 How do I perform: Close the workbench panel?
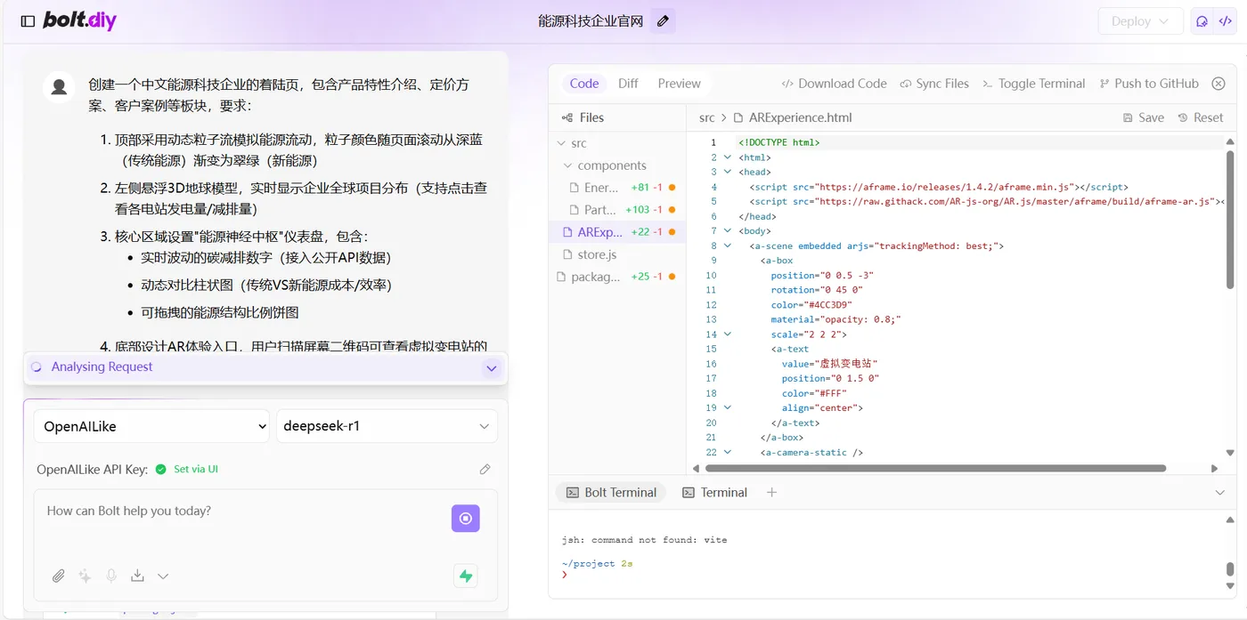pyautogui.click(x=1218, y=84)
